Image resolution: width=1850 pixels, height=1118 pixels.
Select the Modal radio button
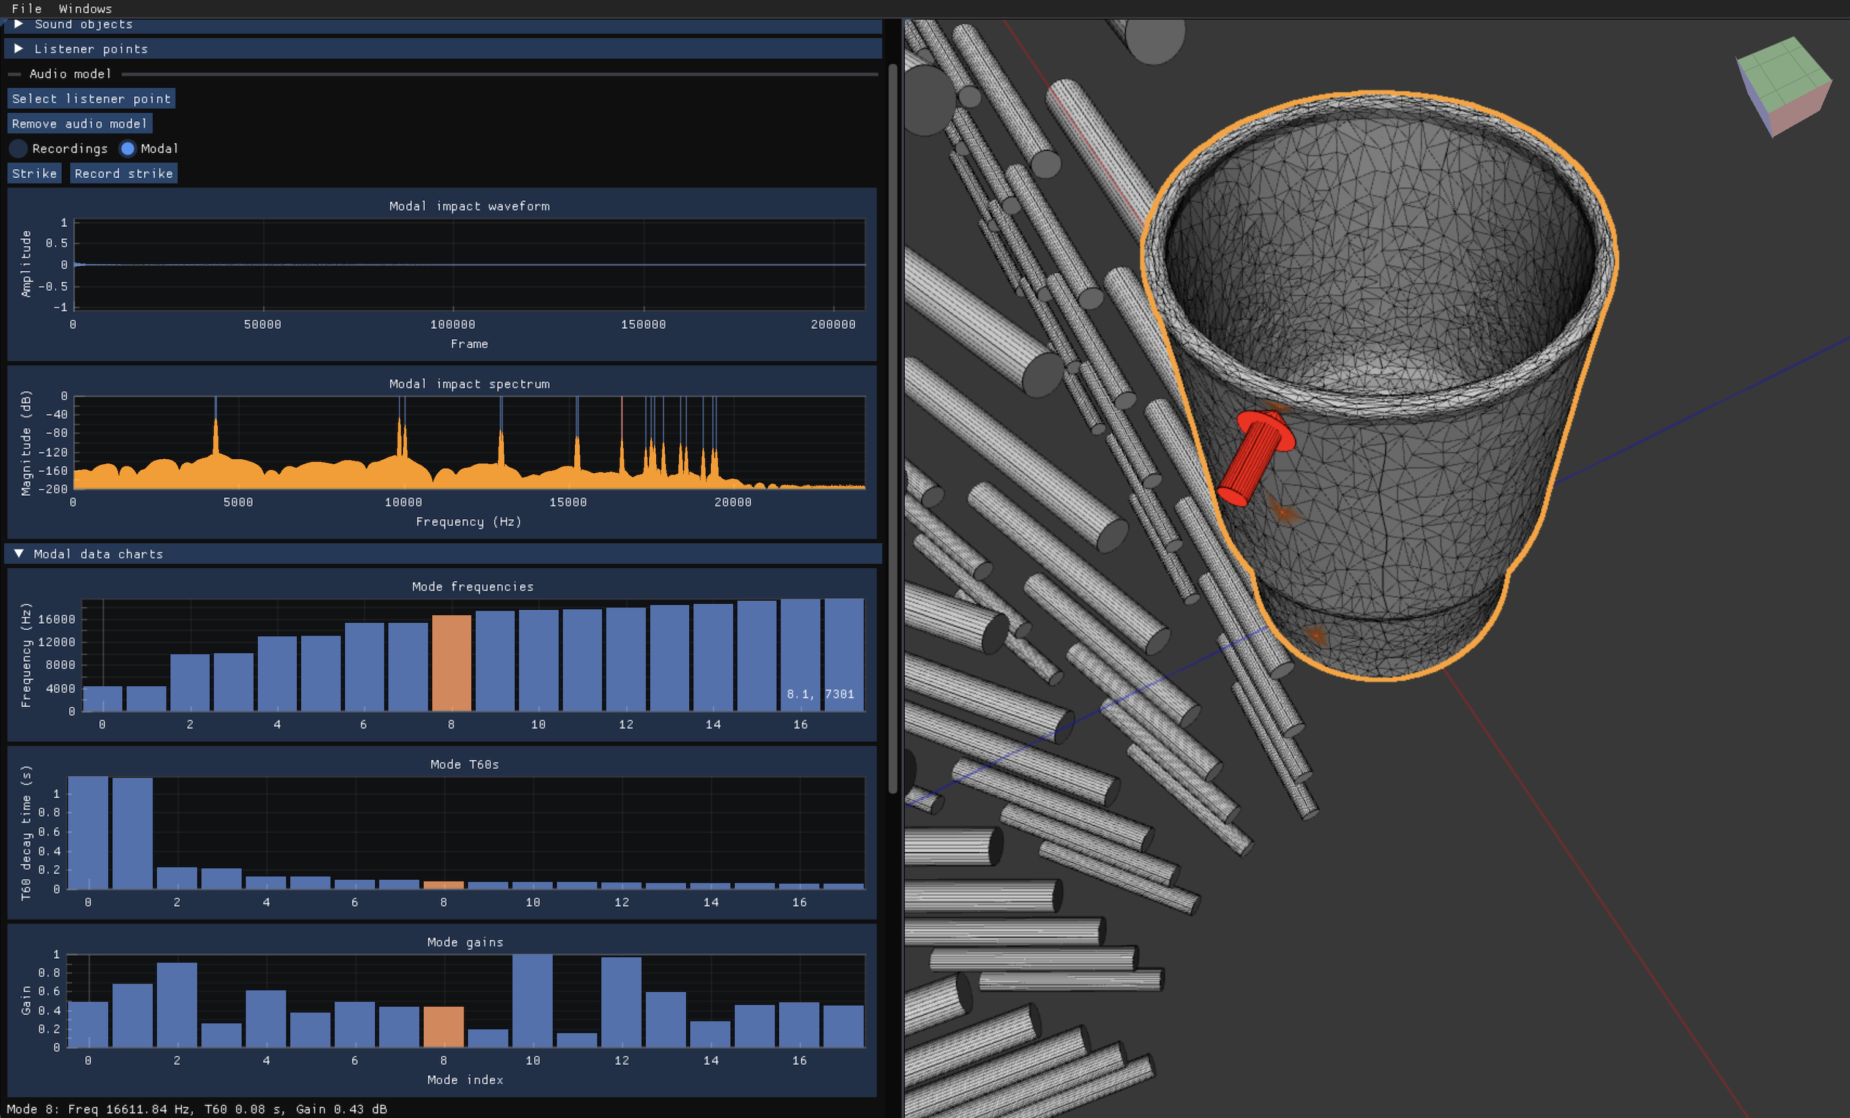(127, 149)
